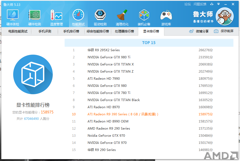This screenshot has height=161, width=240.
Task: Switch to the 手机评测 tab
Action: [45, 31]
